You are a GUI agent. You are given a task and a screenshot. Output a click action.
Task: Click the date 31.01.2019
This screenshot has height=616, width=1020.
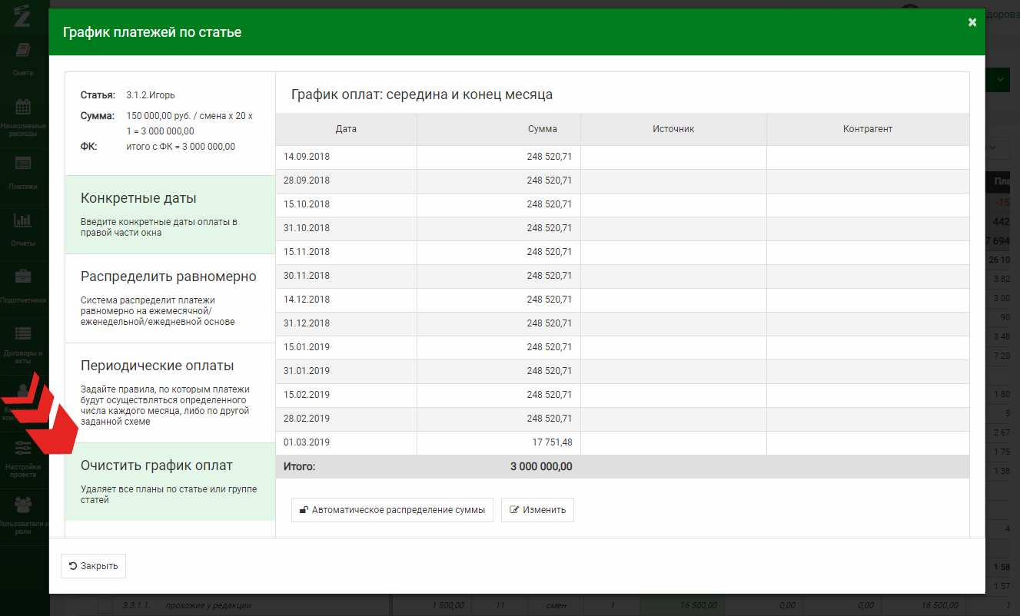[307, 371]
